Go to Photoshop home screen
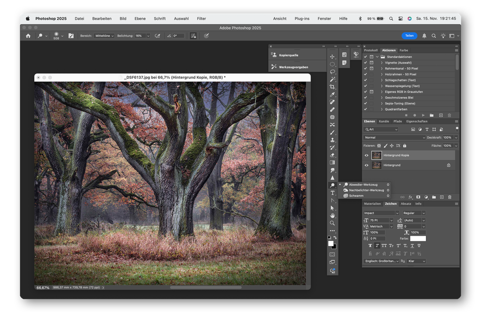The height and width of the screenshot is (316, 479). (x=28, y=36)
